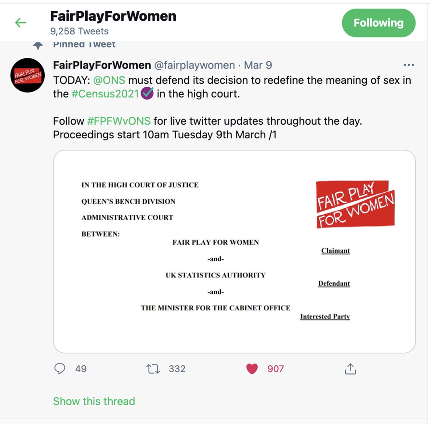The image size is (430, 424).
Task: Click the green back arrow
Action: tap(21, 23)
